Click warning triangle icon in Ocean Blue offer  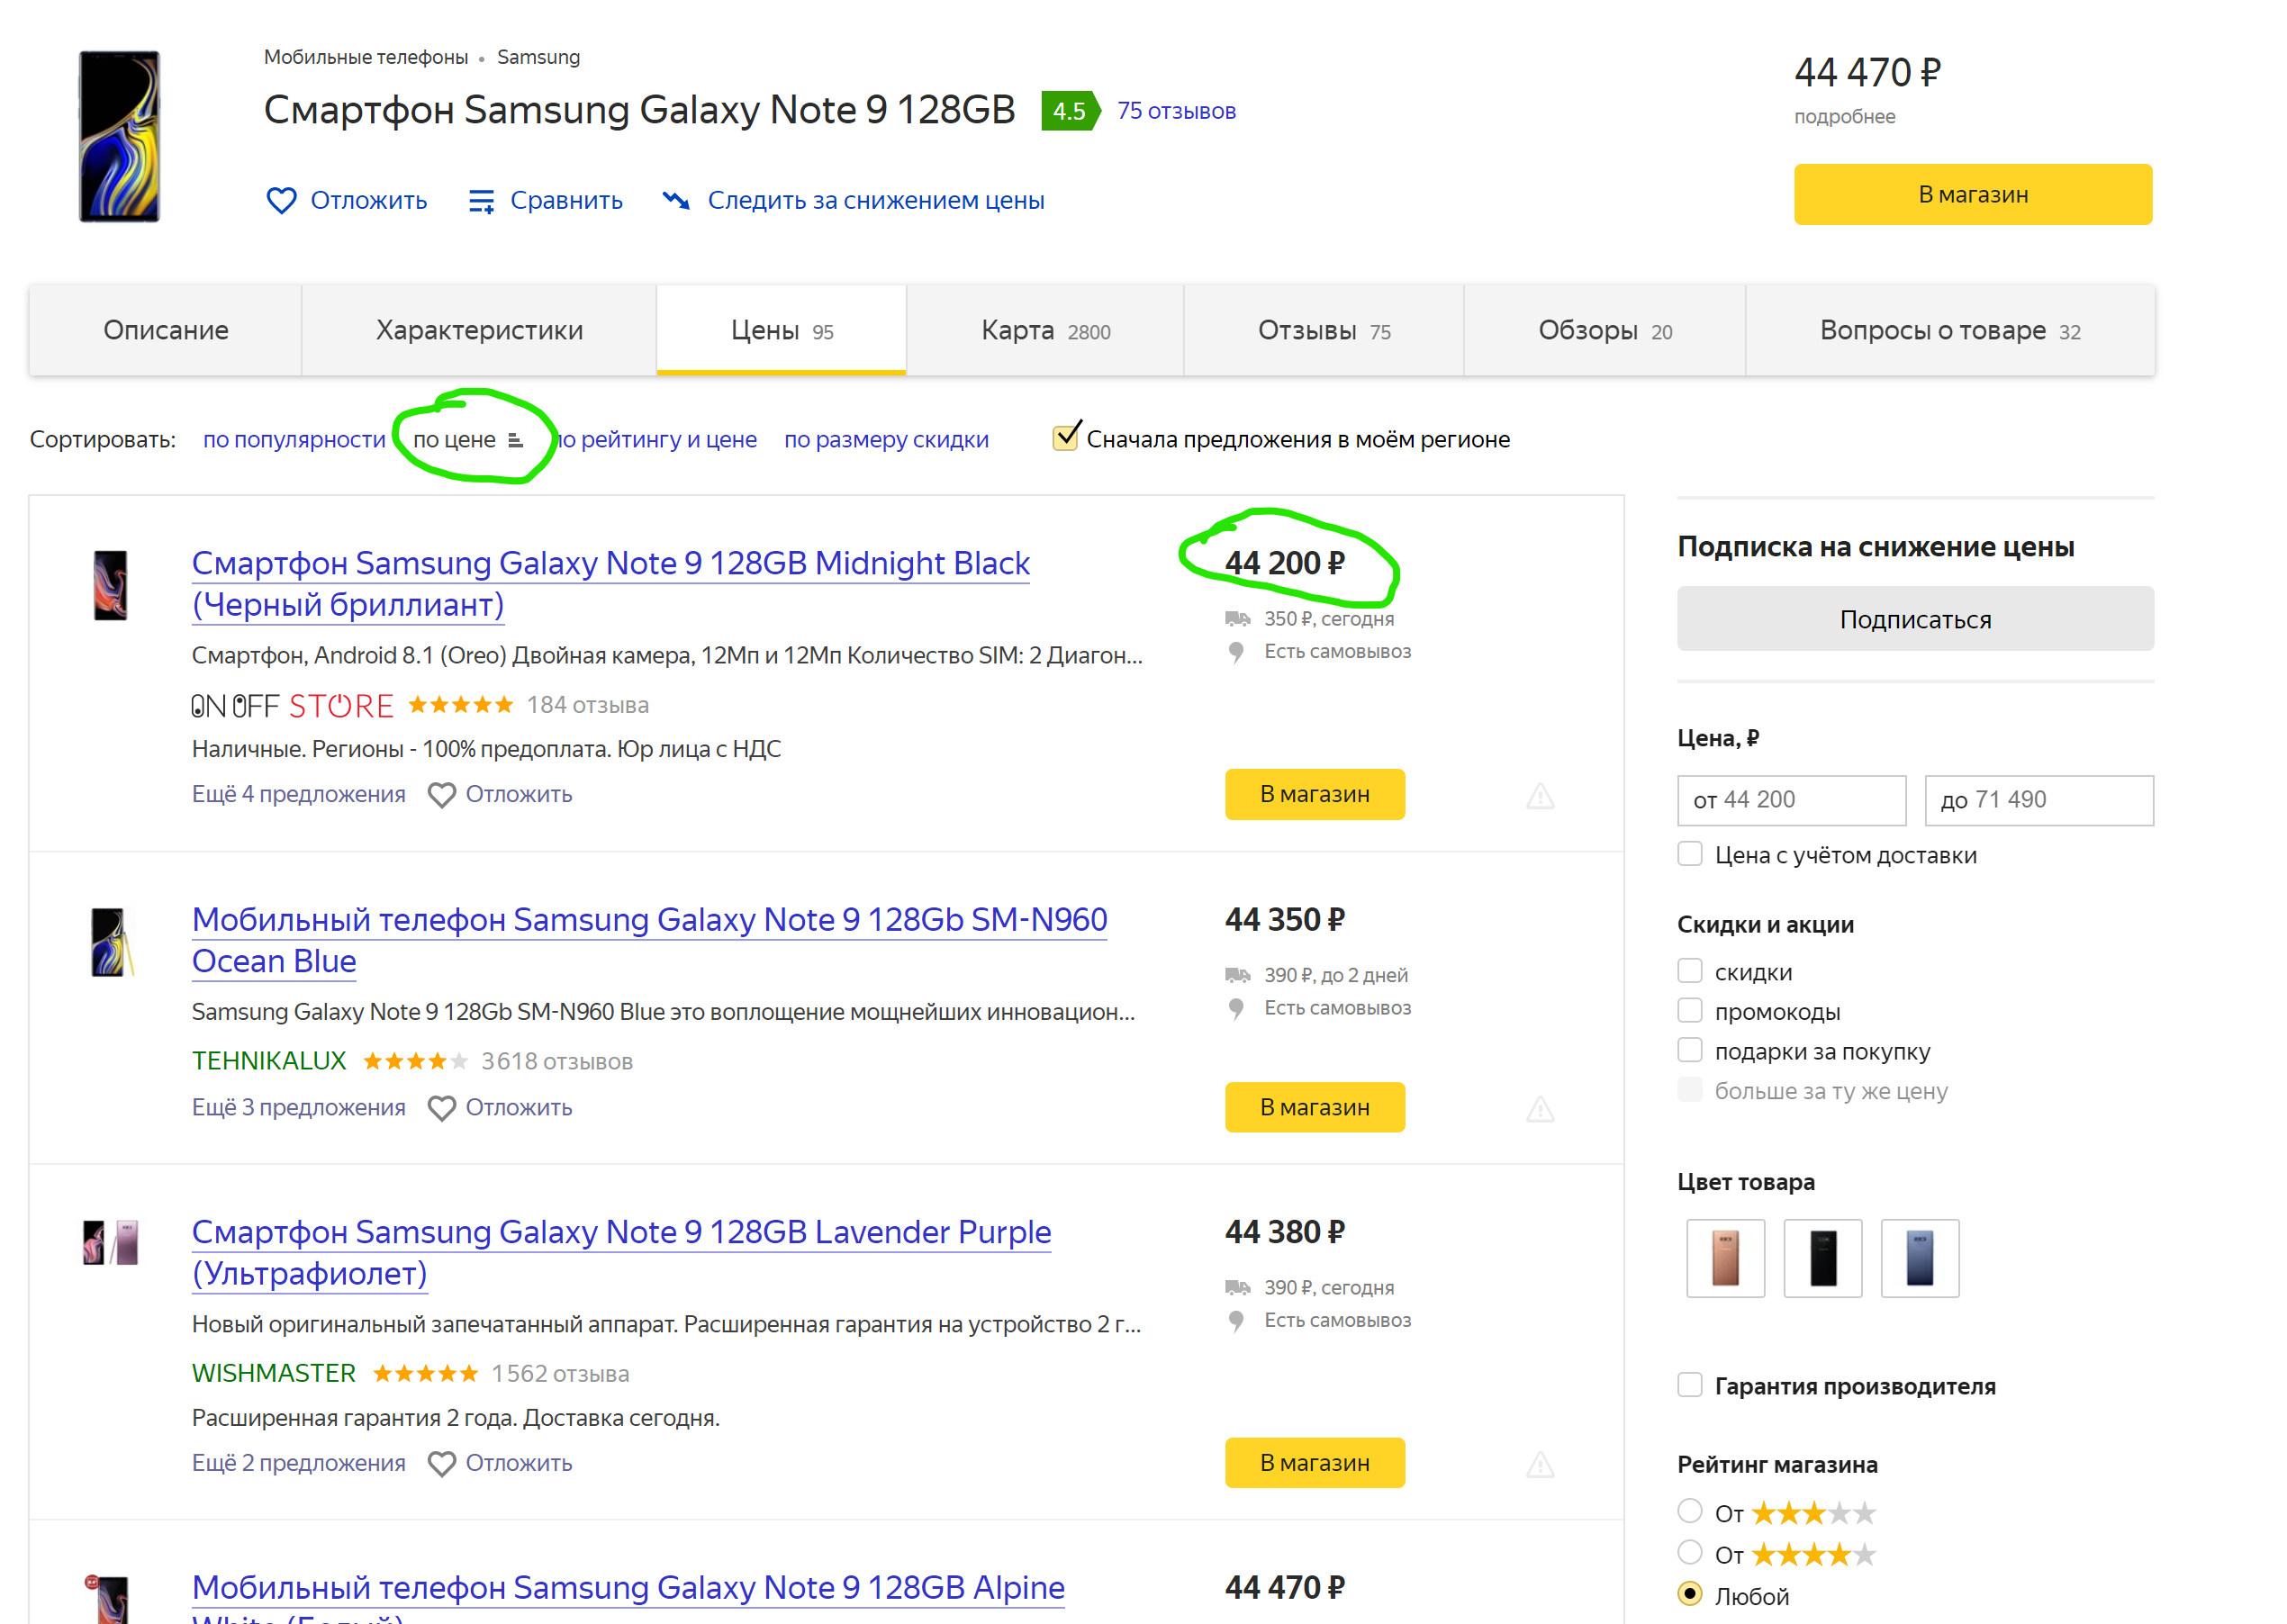[1540, 1109]
